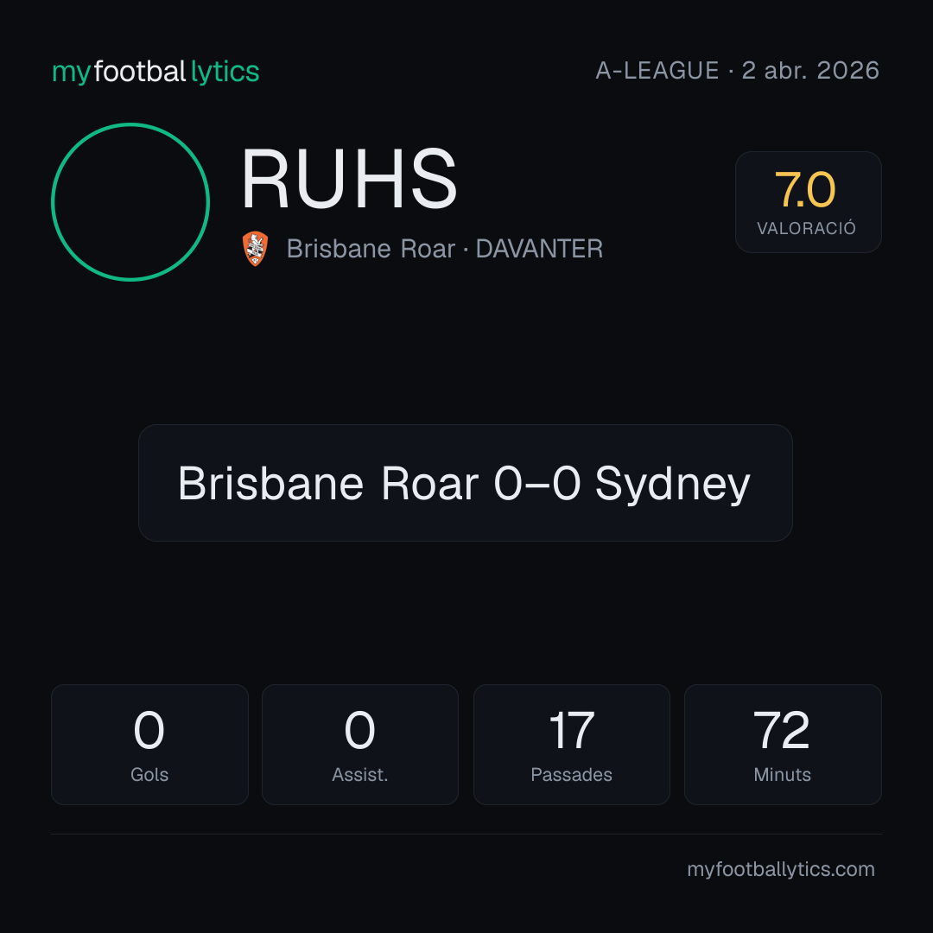Click the Sydney team name in score
The width and height of the screenshot is (933, 933).
(x=673, y=484)
